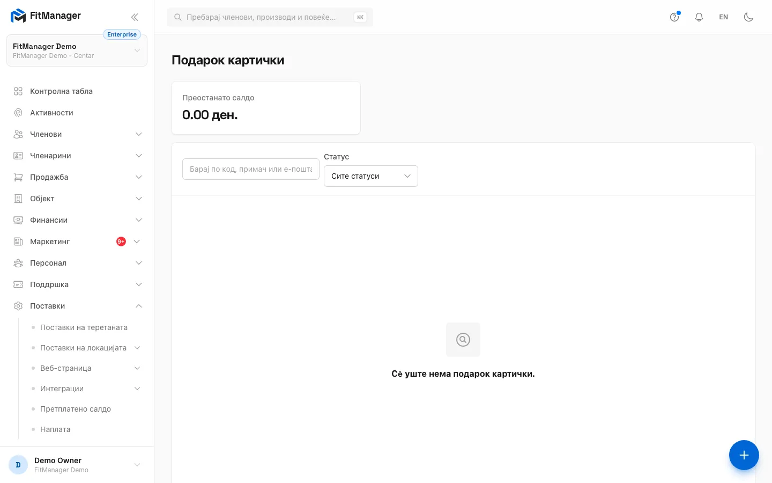Click the Enterprise plan badge
This screenshot has width=772, height=483.
coord(122,34)
